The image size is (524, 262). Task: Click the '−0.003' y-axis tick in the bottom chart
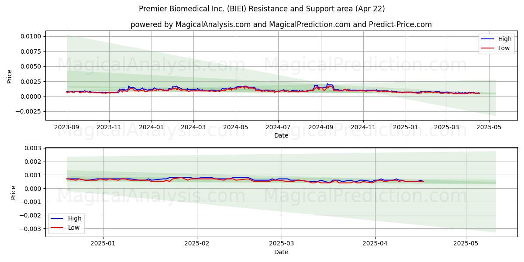tap(30, 229)
